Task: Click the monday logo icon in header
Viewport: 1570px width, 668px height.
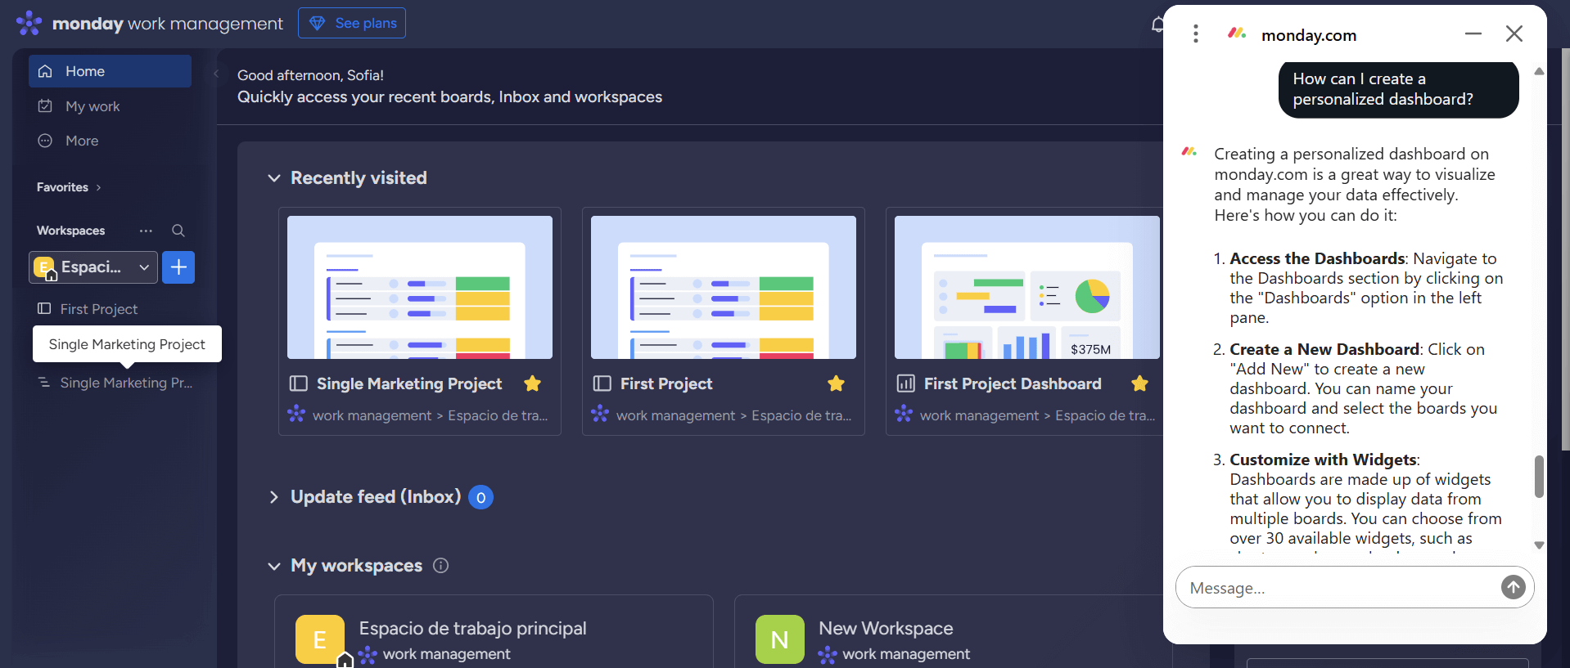Action: pos(29,23)
